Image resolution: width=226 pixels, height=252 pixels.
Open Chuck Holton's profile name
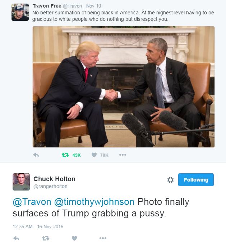click(55, 179)
